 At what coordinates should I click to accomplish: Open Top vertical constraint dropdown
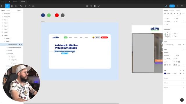click(176, 36)
